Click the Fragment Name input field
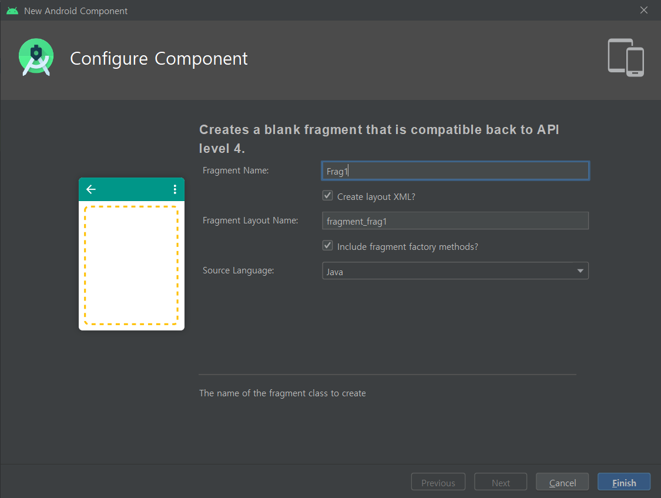 (455, 171)
